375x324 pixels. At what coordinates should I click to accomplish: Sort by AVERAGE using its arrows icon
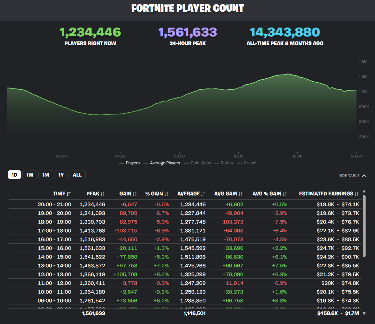click(x=203, y=194)
